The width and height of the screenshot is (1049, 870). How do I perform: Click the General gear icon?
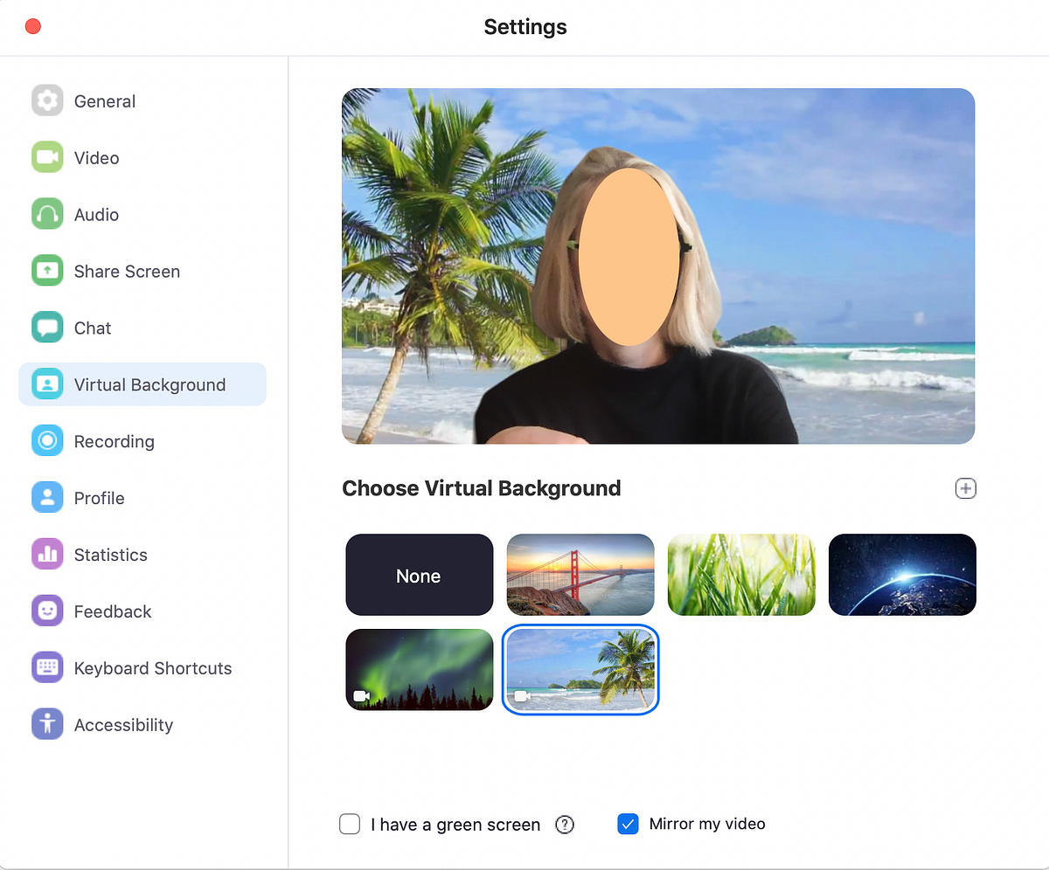[47, 101]
